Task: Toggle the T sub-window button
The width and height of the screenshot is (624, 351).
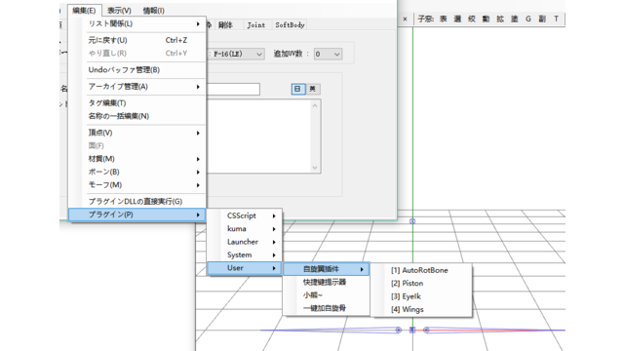Action: pyautogui.click(x=556, y=19)
